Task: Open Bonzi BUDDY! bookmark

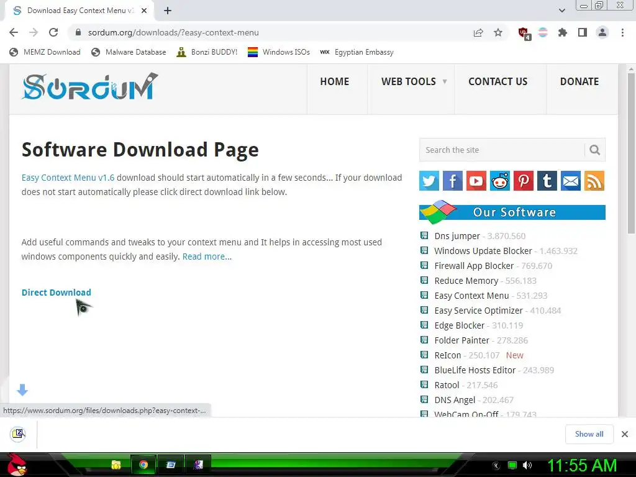Action: coord(207,52)
